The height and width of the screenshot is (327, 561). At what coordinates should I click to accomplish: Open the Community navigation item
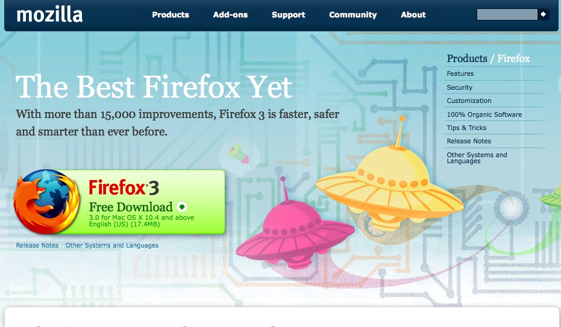tap(353, 14)
